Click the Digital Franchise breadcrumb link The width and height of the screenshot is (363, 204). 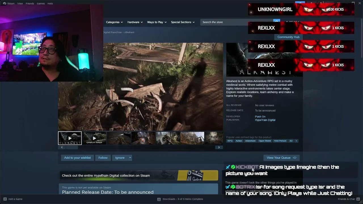coord(112,32)
